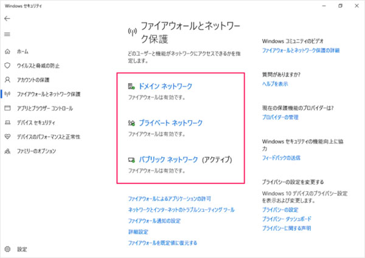Click the firewall antenna icon in sidebar
This screenshot has height=258, width=365.
(7, 94)
